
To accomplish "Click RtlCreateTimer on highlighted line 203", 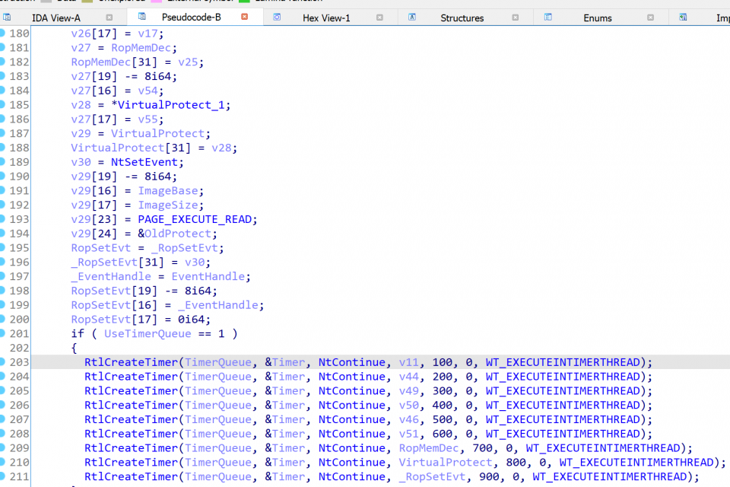I will coord(131,362).
